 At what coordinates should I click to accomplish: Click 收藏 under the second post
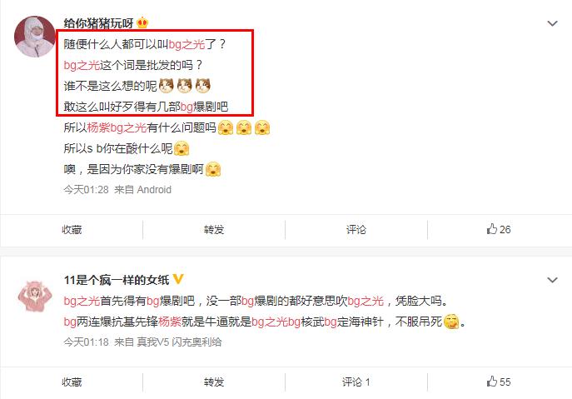(72, 382)
